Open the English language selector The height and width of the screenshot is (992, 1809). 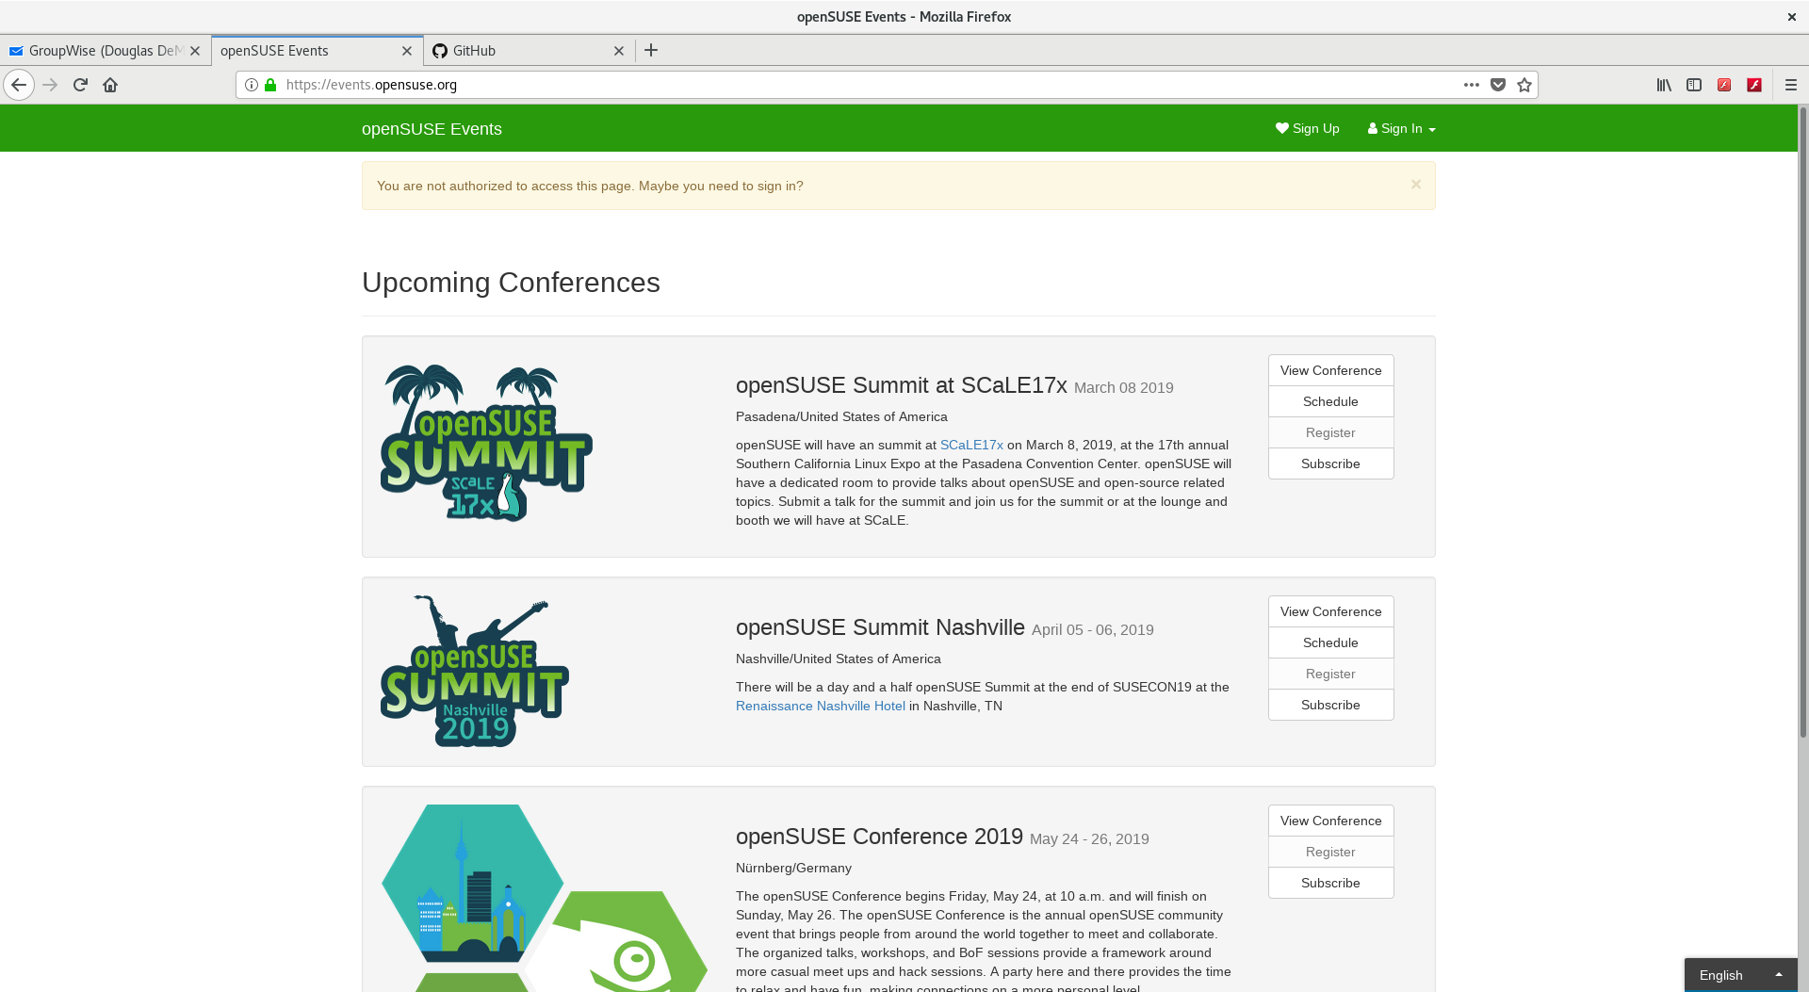(1740, 975)
